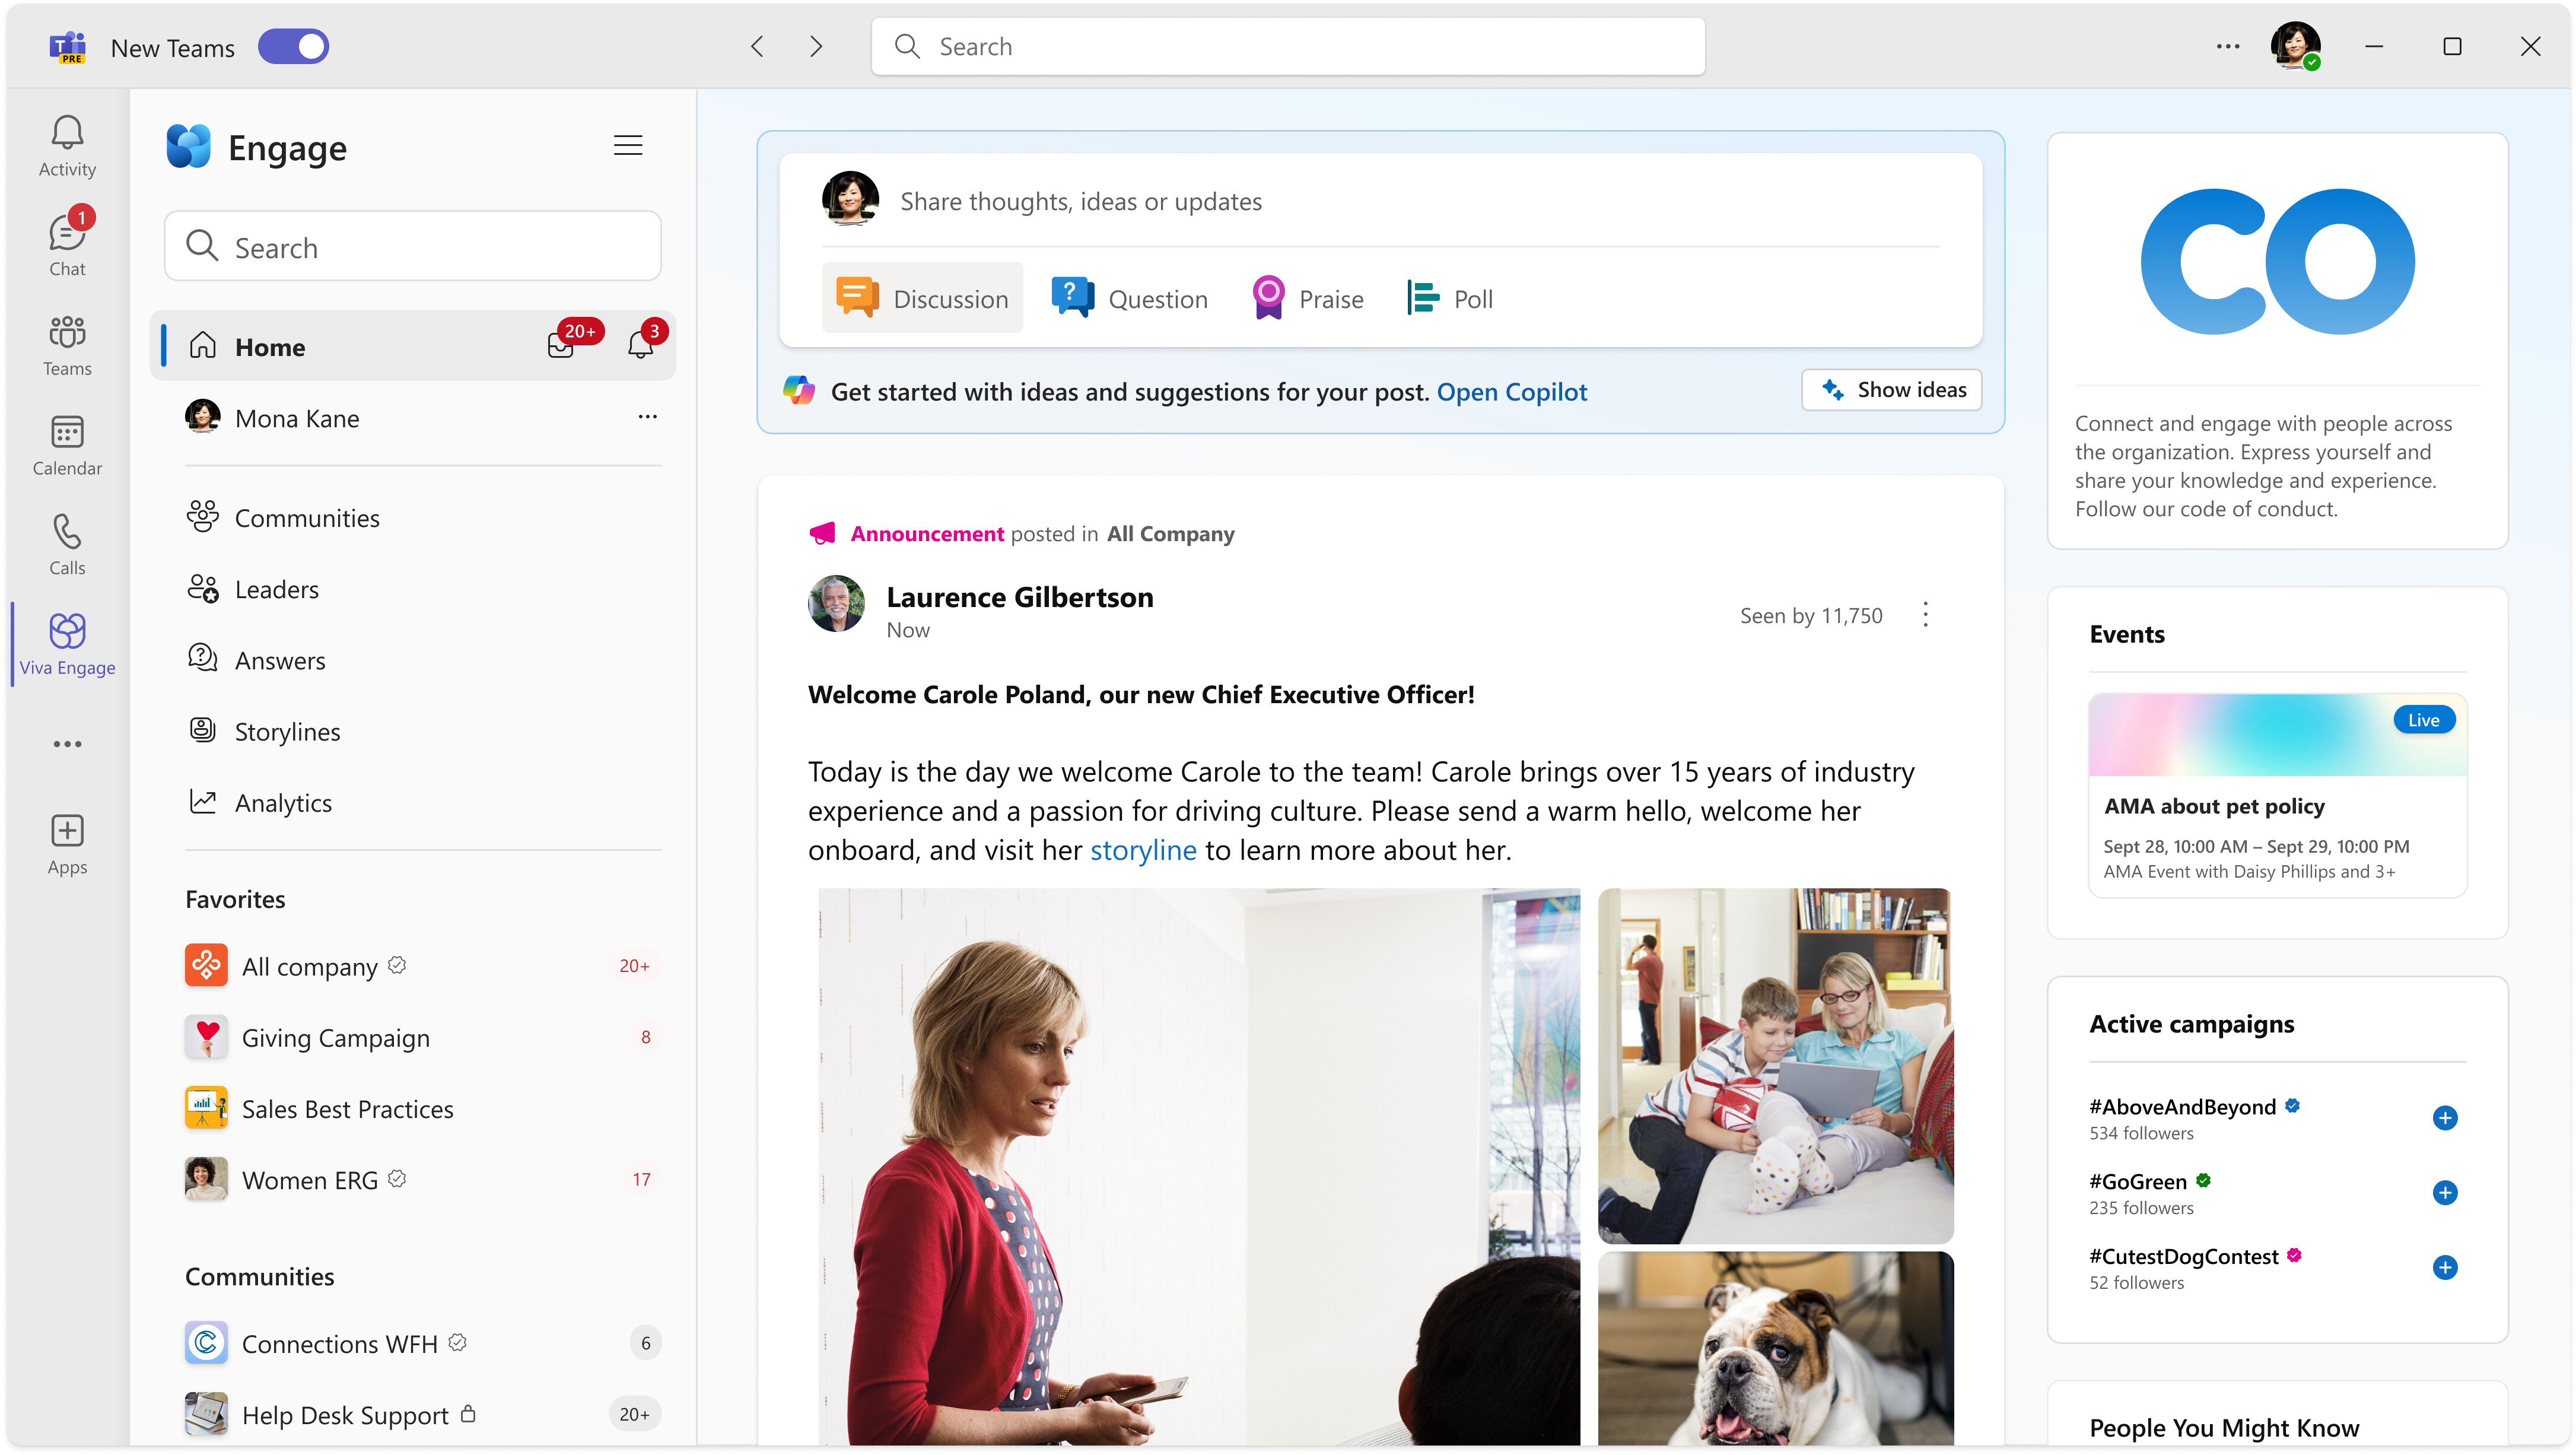Follow #AboveAndBeyond campaign plus button
Viewport: 2576px width, 1455px height.
[2444, 1117]
